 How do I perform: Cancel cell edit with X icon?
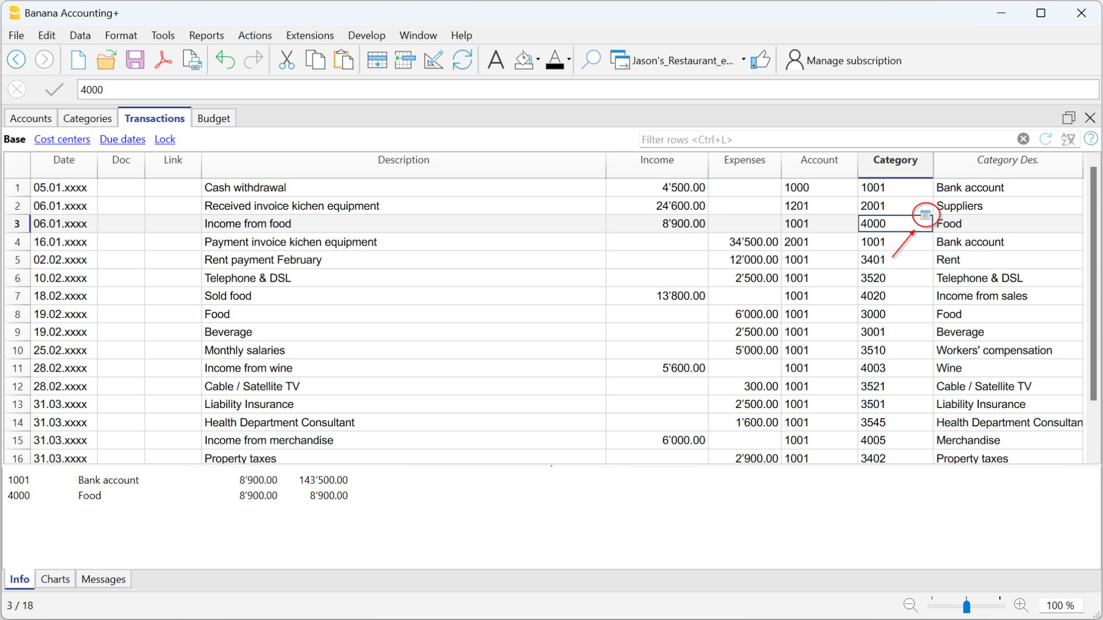(17, 89)
